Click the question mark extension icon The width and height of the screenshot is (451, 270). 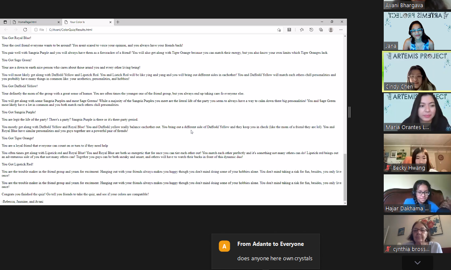289,30
